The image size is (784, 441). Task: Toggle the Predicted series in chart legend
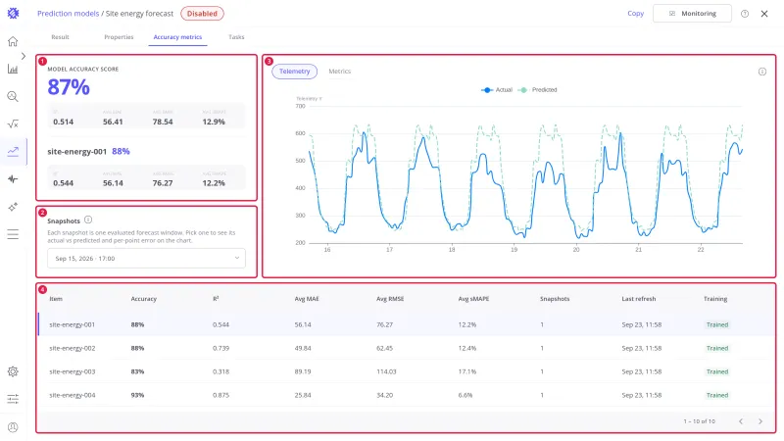(x=538, y=90)
